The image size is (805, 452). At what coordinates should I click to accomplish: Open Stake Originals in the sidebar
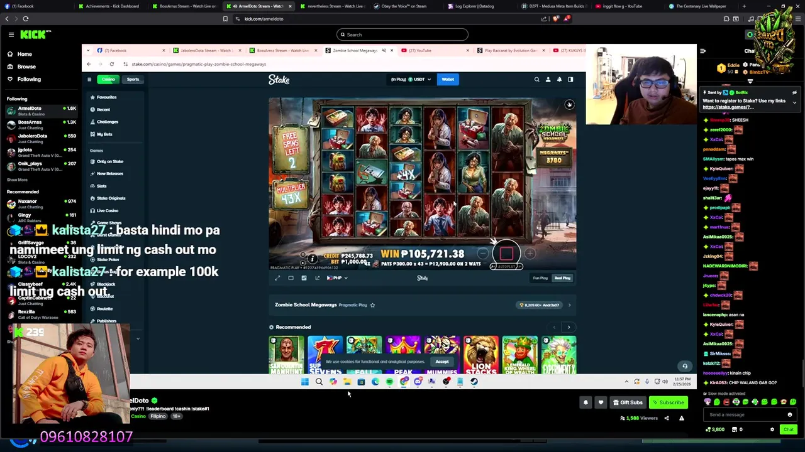(x=111, y=198)
